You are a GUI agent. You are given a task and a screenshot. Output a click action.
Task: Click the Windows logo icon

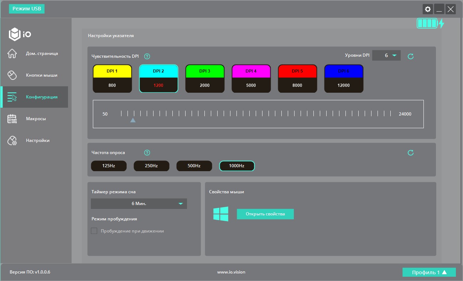click(221, 214)
